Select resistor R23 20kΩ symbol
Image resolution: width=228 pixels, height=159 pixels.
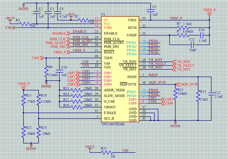pos(39,132)
